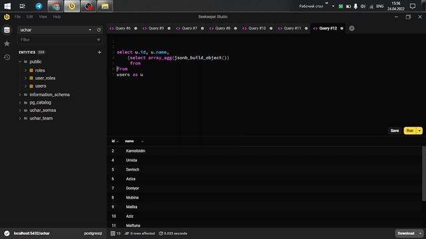The width and height of the screenshot is (426, 239).
Task: Click the Kamoliddin name cell
Action: tap(135, 151)
